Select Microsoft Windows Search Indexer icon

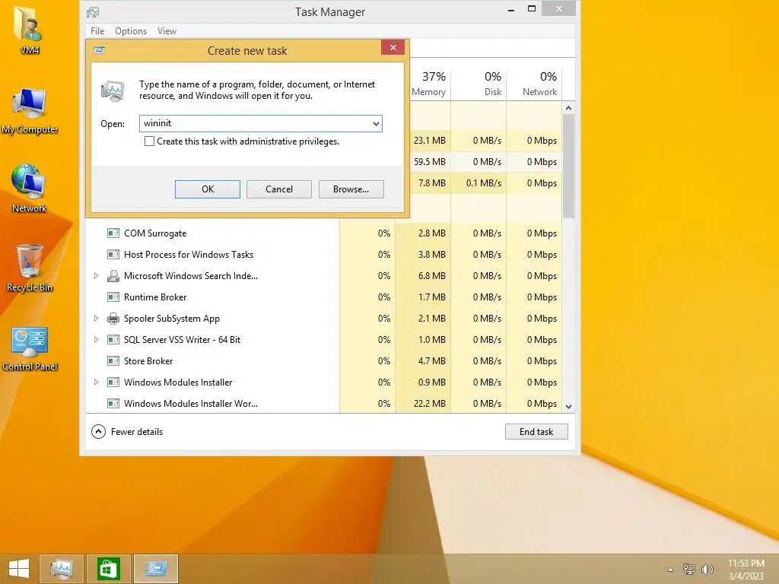pos(113,275)
